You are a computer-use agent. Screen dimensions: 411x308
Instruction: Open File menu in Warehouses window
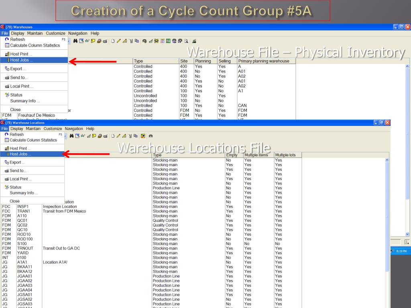click(x=5, y=33)
